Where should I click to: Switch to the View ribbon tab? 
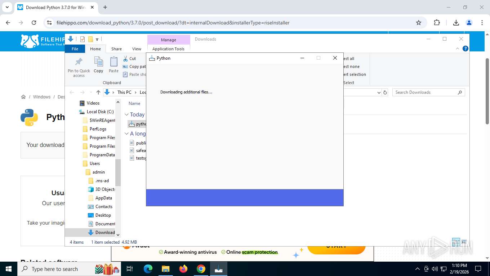[x=137, y=49]
